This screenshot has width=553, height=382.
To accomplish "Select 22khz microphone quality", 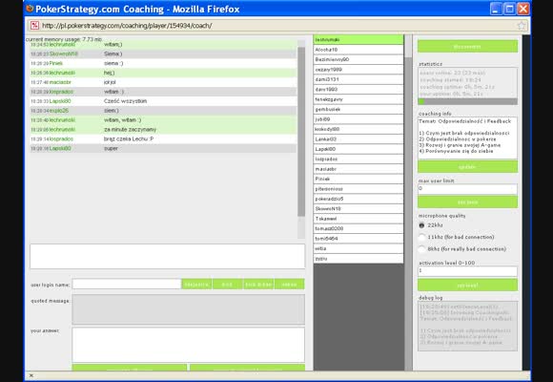I will (421, 225).
